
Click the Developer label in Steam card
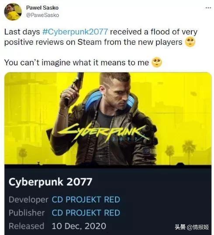point(28,200)
